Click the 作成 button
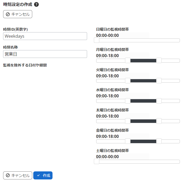Image resolution: width=183 pixels, height=181 pixels. [43, 176]
